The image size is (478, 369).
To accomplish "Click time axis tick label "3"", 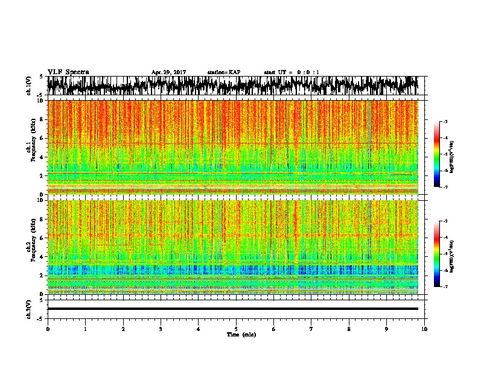I will click(x=161, y=329).
